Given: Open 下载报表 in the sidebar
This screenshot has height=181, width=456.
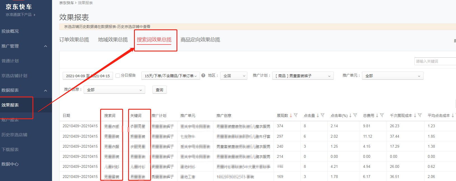Looking at the screenshot, I should pyautogui.click(x=10, y=150).
